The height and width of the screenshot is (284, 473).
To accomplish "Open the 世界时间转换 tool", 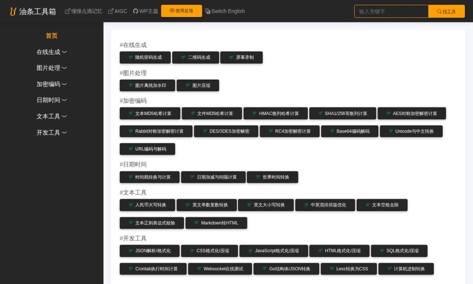I will [272, 177].
